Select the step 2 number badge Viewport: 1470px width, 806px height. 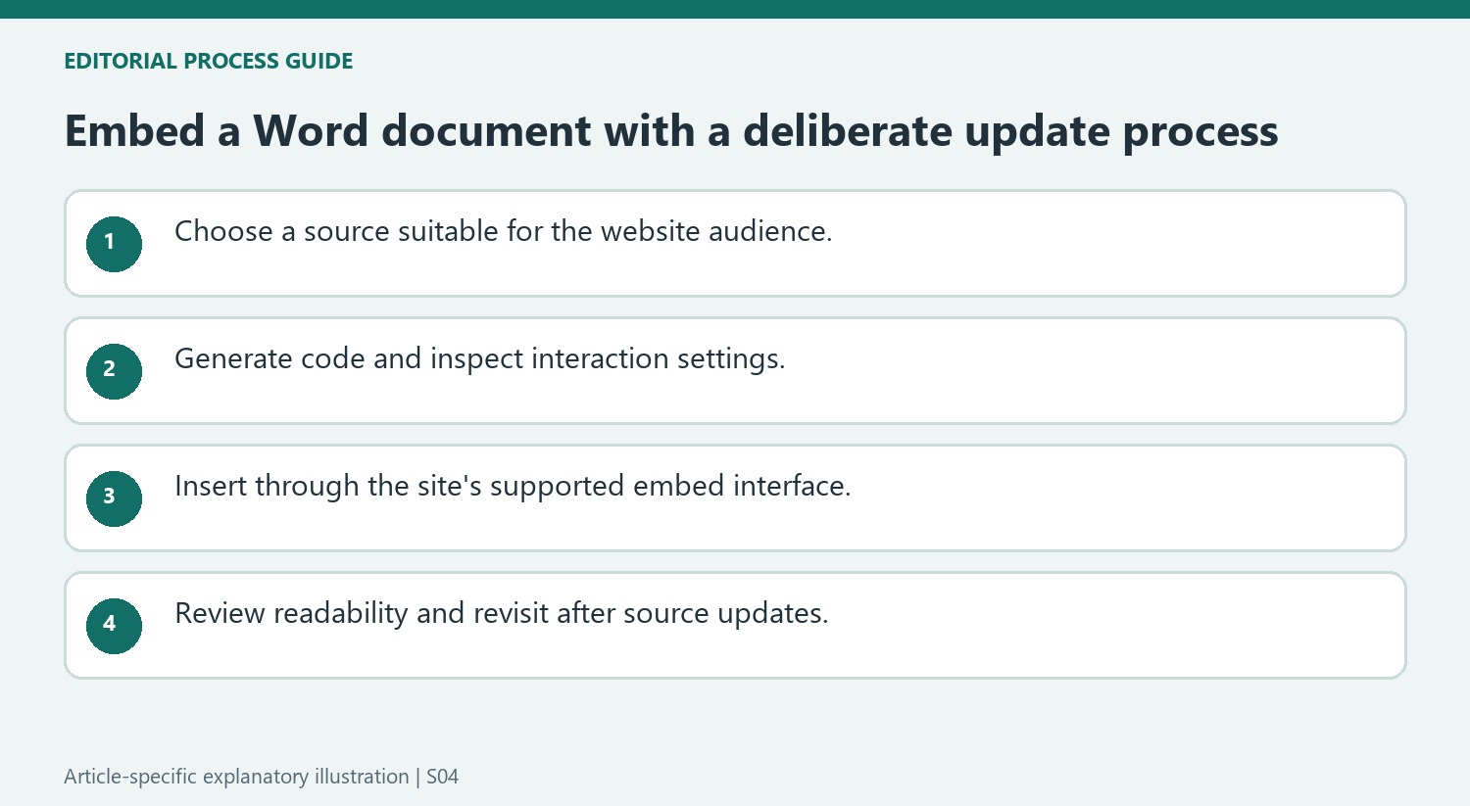114,371
